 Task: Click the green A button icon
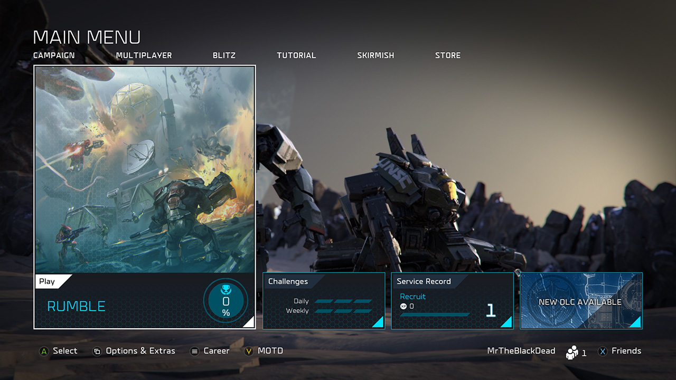[44, 351]
